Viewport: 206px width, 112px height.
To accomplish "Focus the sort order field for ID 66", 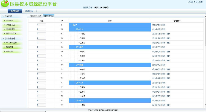I will click(41, 38).
